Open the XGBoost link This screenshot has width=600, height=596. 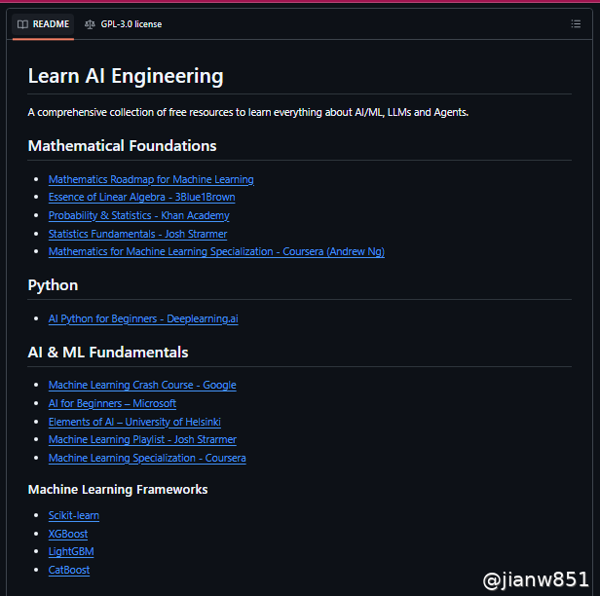[x=68, y=534]
